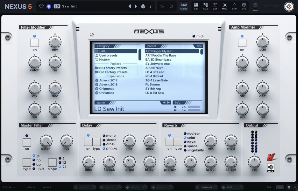Open the User presets category
Image resolution: width=298 pixels, height=191 pixels.
[116, 55]
